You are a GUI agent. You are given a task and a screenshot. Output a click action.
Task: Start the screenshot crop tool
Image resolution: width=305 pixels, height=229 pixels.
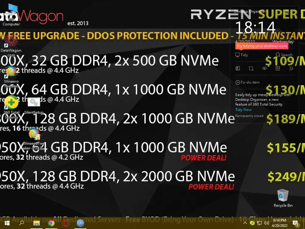click(x=251, y=68)
